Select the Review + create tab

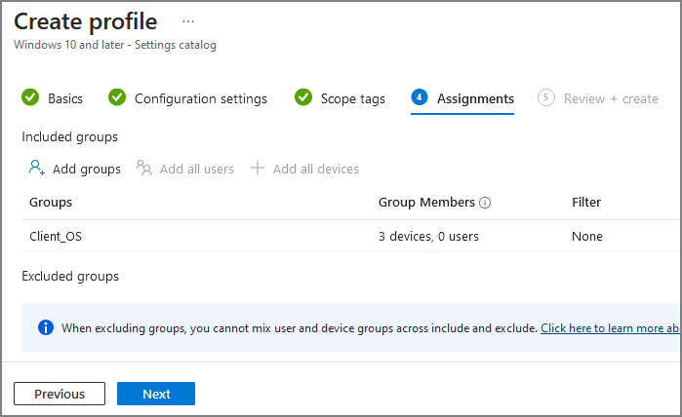tap(611, 98)
